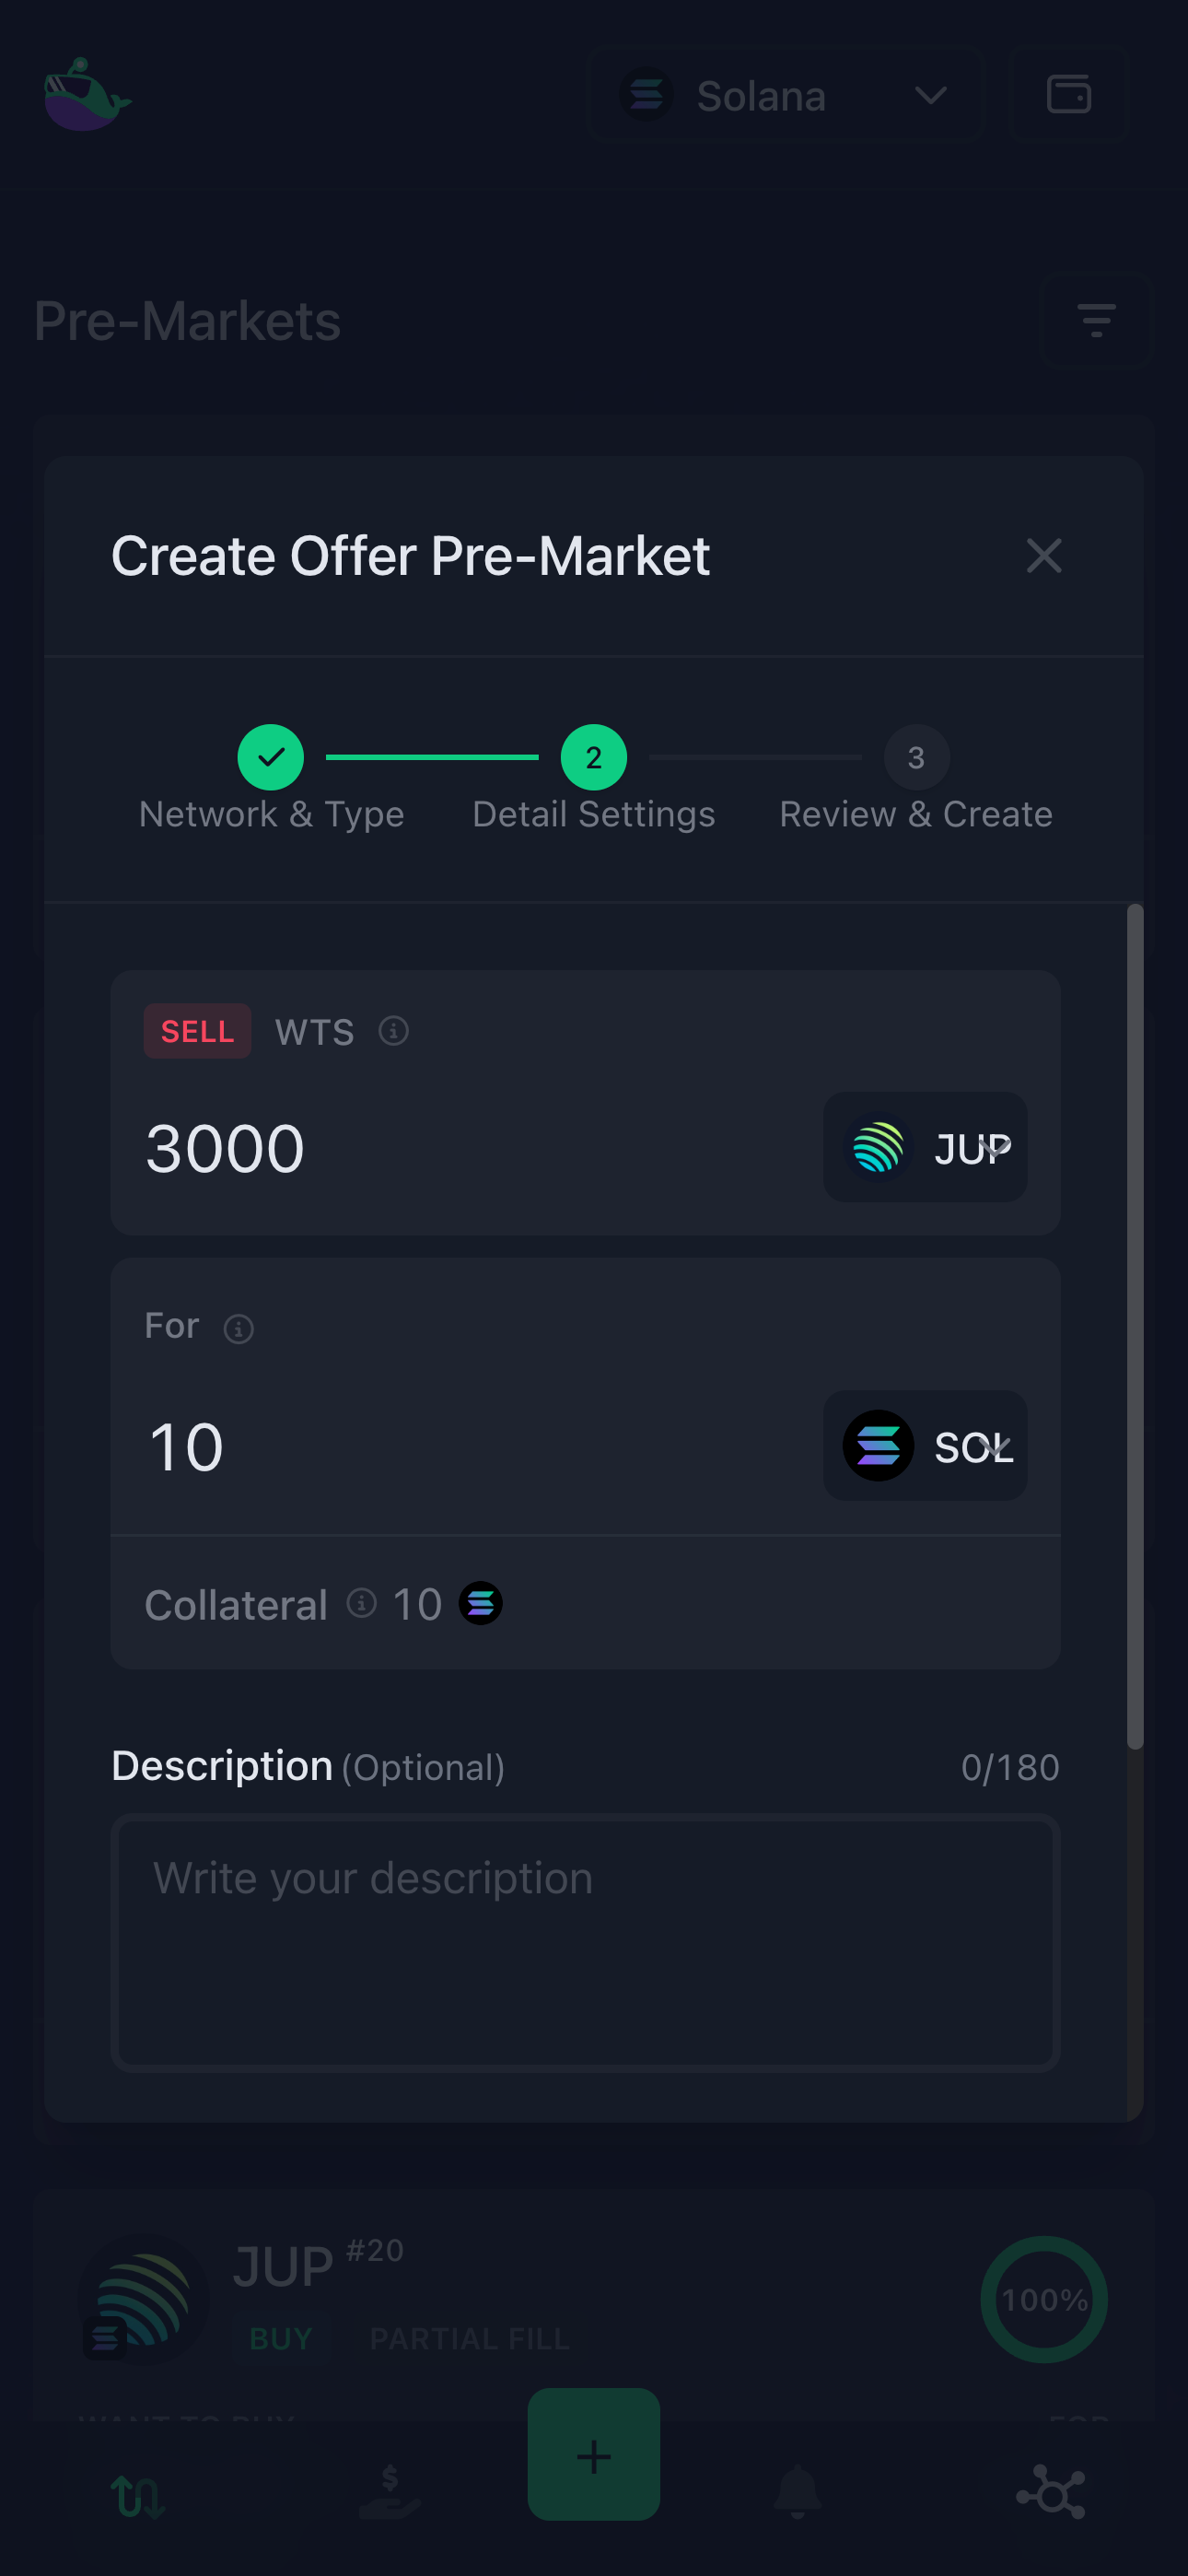This screenshot has width=1188, height=2576.
Task: Toggle the SELL label in the offer form
Action: [x=197, y=1031]
